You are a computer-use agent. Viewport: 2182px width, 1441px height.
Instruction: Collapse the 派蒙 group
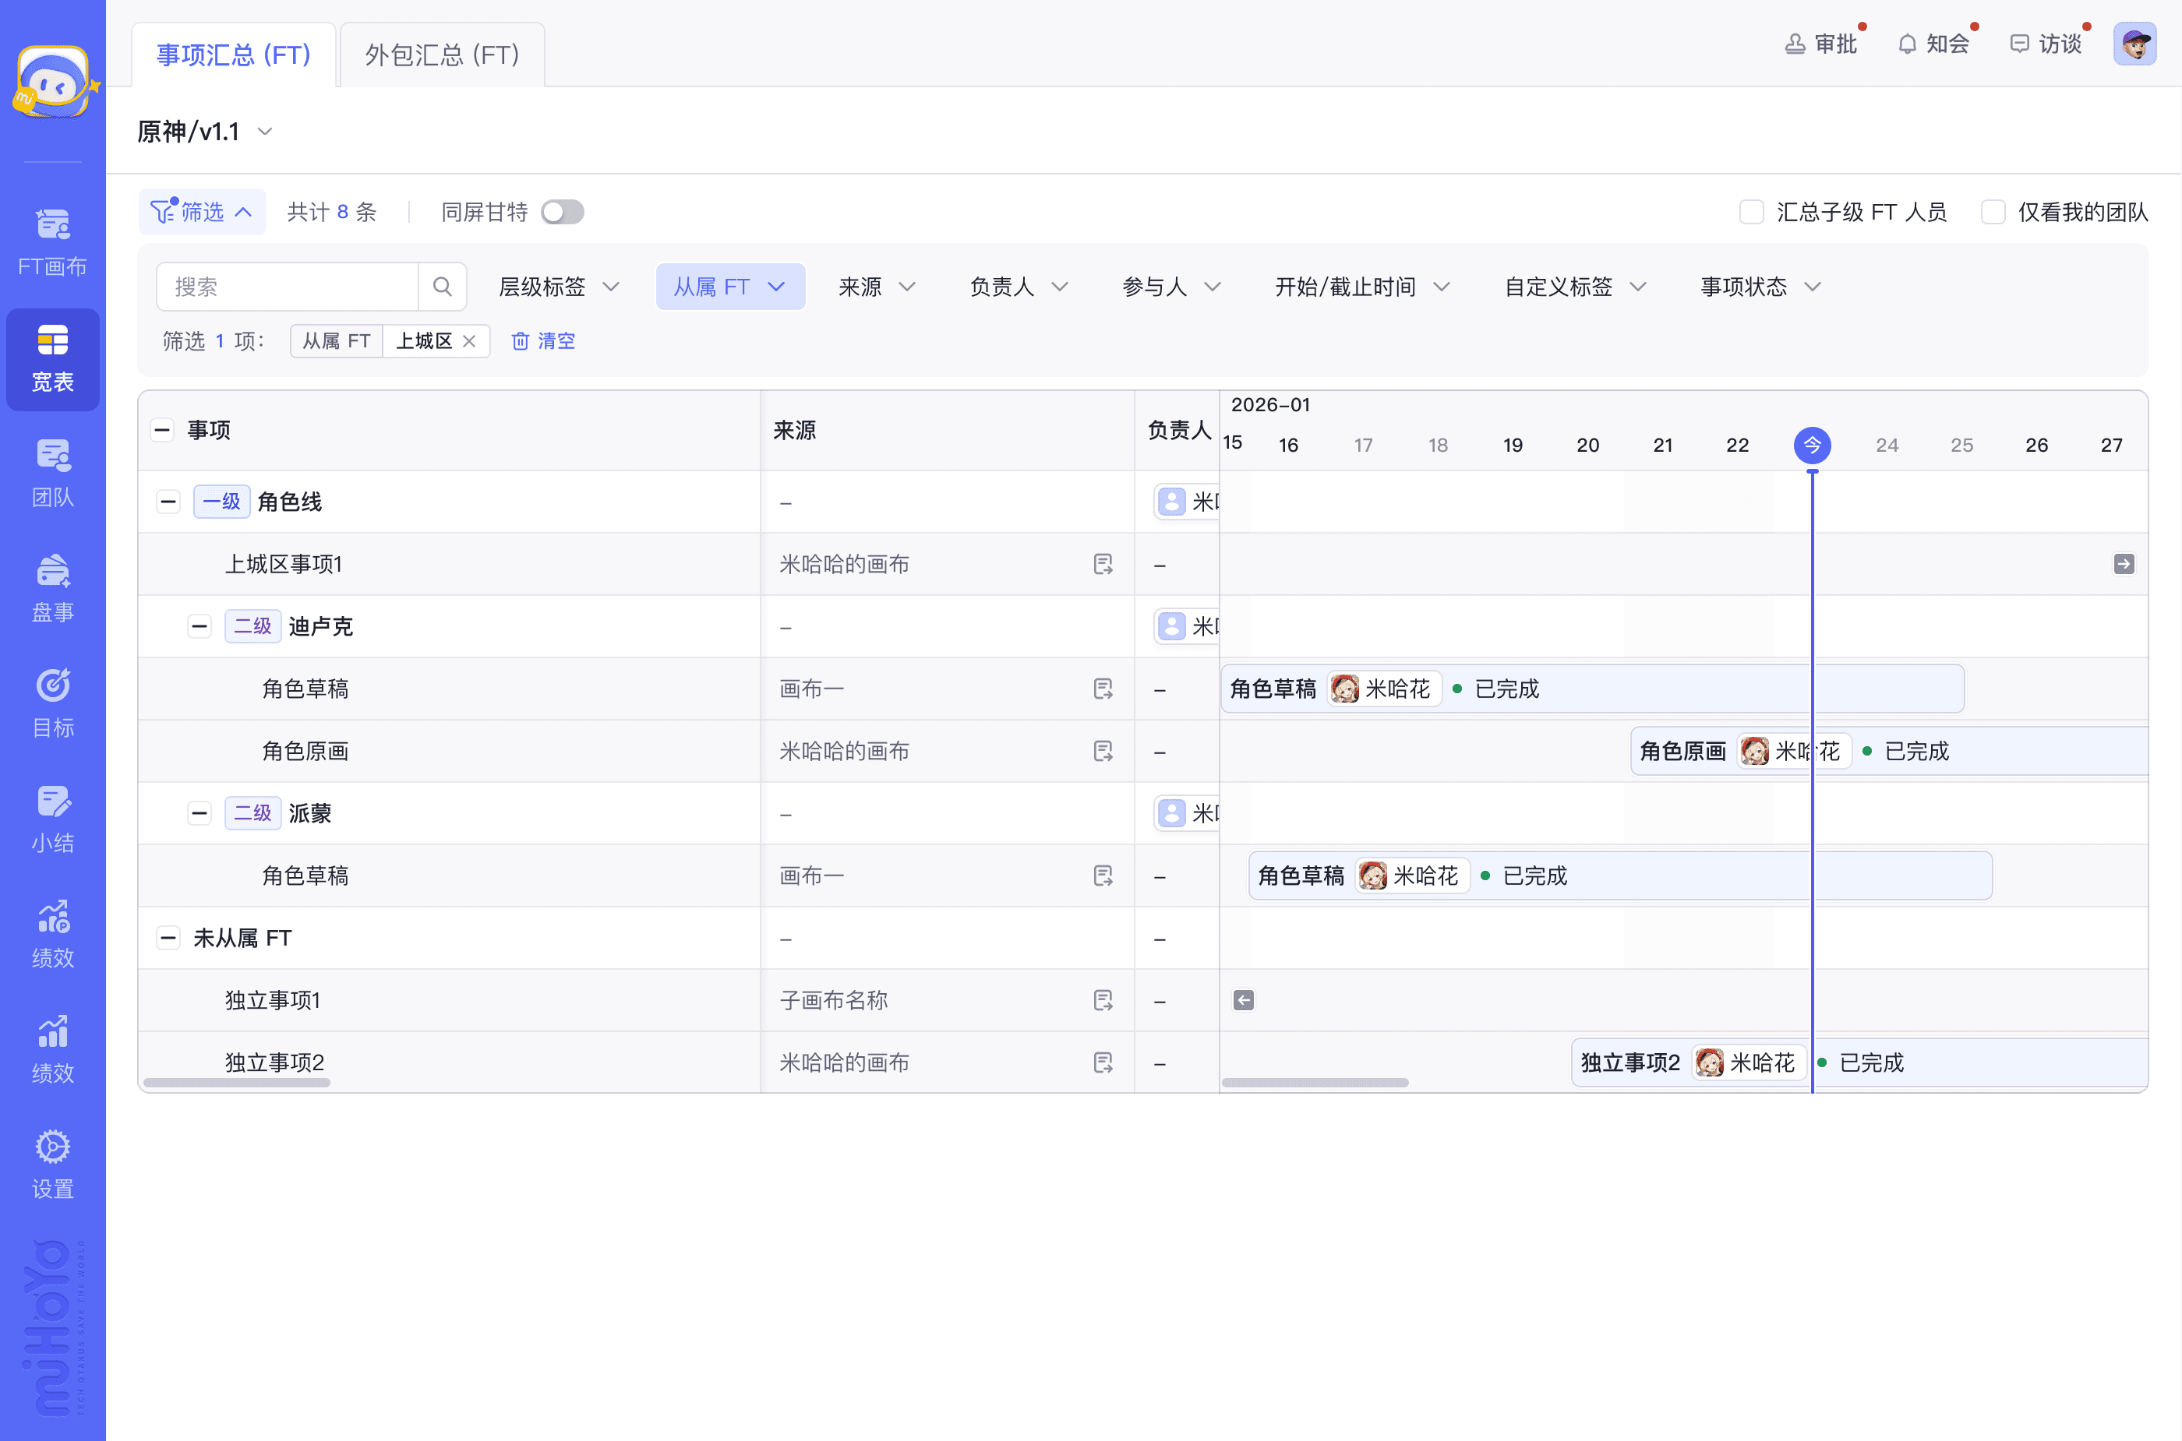coord(199,813)
